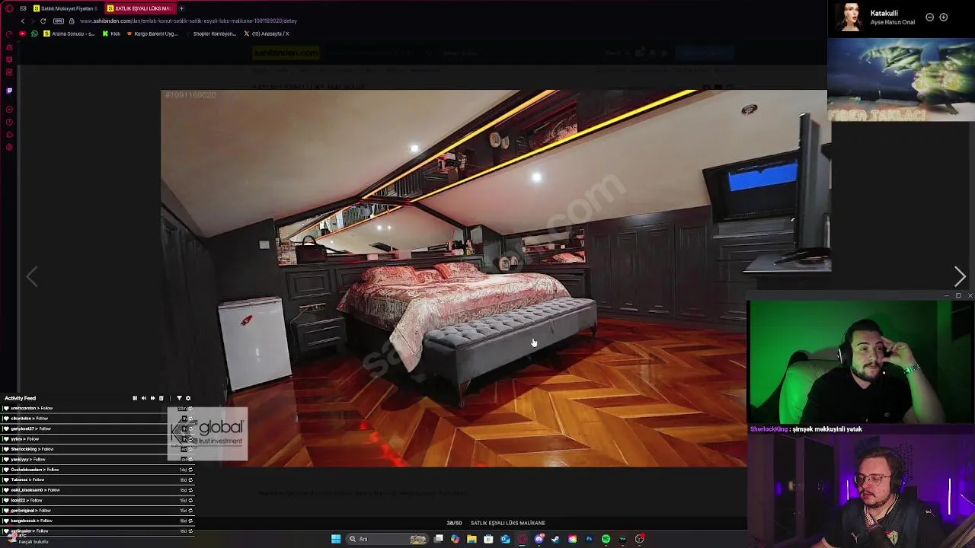
Task: Open the Arama Sonucu bookmark
Action: coord(69,33)
